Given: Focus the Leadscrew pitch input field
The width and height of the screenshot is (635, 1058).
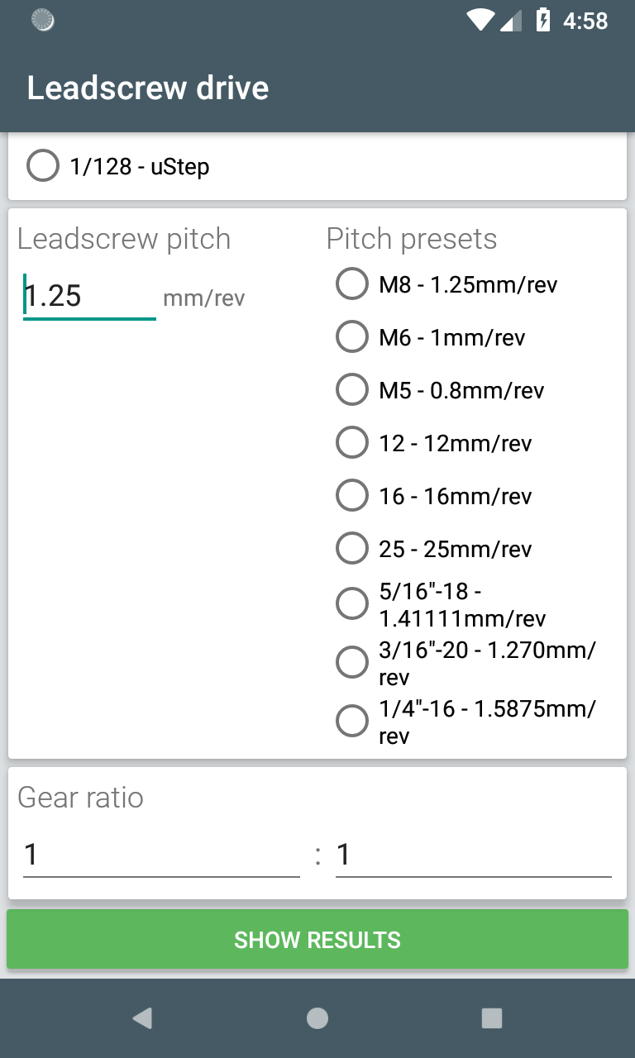Looking at the screenshot, I should pos(89,296).
